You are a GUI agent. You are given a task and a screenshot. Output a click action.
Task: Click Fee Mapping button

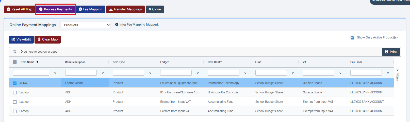click(91, 9)
